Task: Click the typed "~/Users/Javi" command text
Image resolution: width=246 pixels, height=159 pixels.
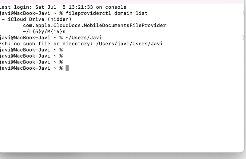Action: coord(83,38)
